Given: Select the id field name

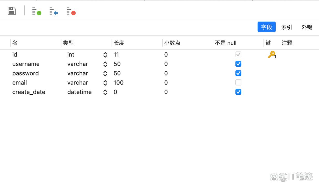Looking at the screenshot, I should tap(15, 54).
